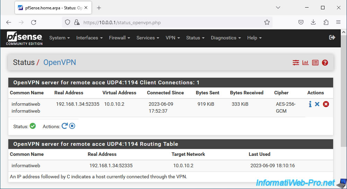This screenshot has width=347, height=189.
Task: Go back to previous page
Action: pyautogui.click(x=9, y=22)
